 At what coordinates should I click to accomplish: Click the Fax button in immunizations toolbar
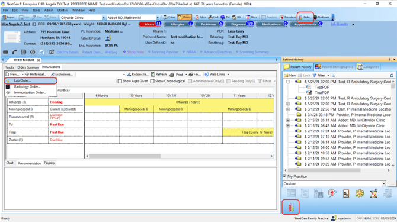(194, 75)
